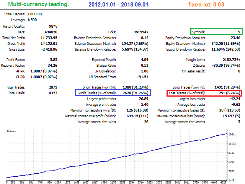This screenshot has width=245, height=184.
Task: Click Maximum consecutive wins value 126 (616.98)
Action: [137, 110]
